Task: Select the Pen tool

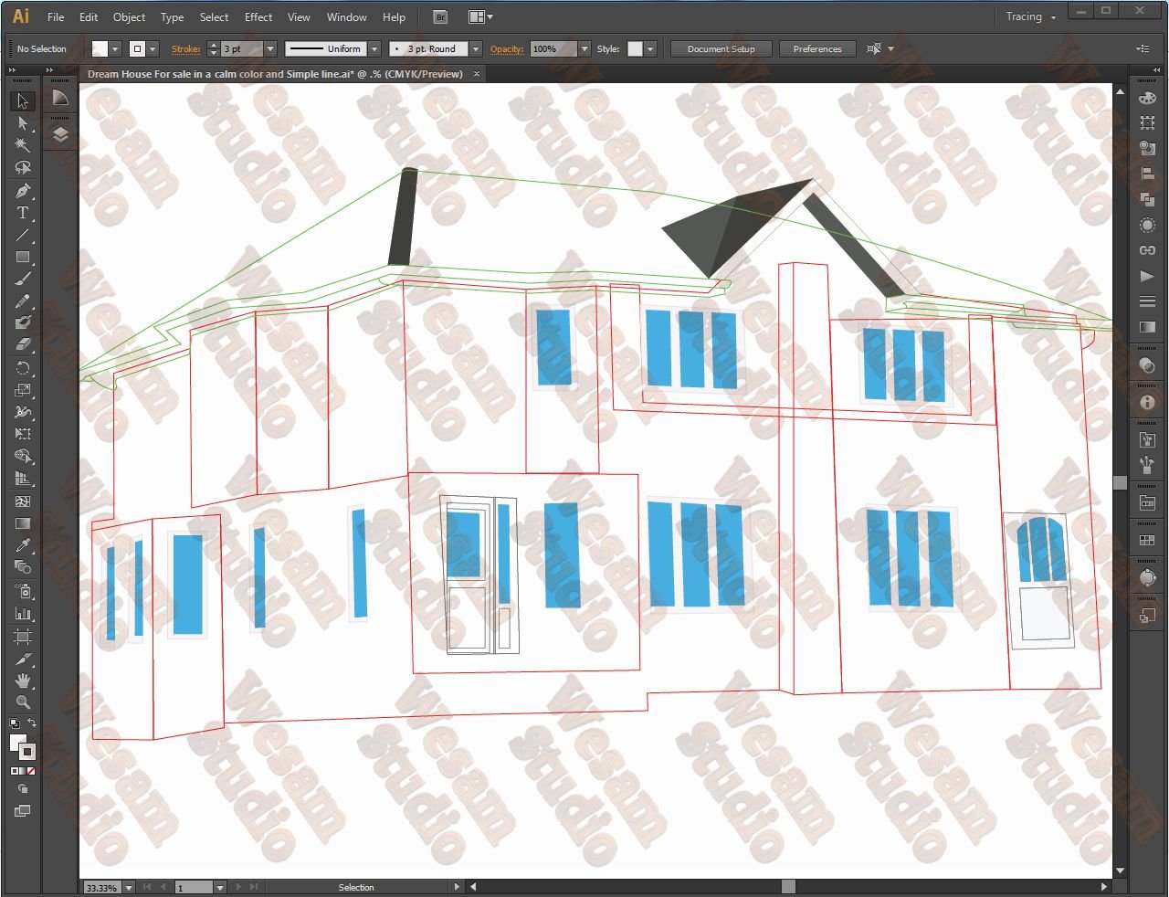Action: tap(23, 190)
